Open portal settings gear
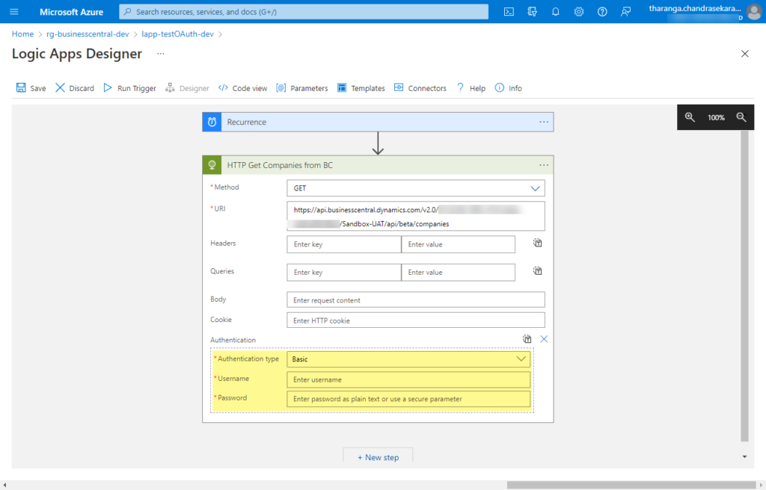 click(579, 12)
